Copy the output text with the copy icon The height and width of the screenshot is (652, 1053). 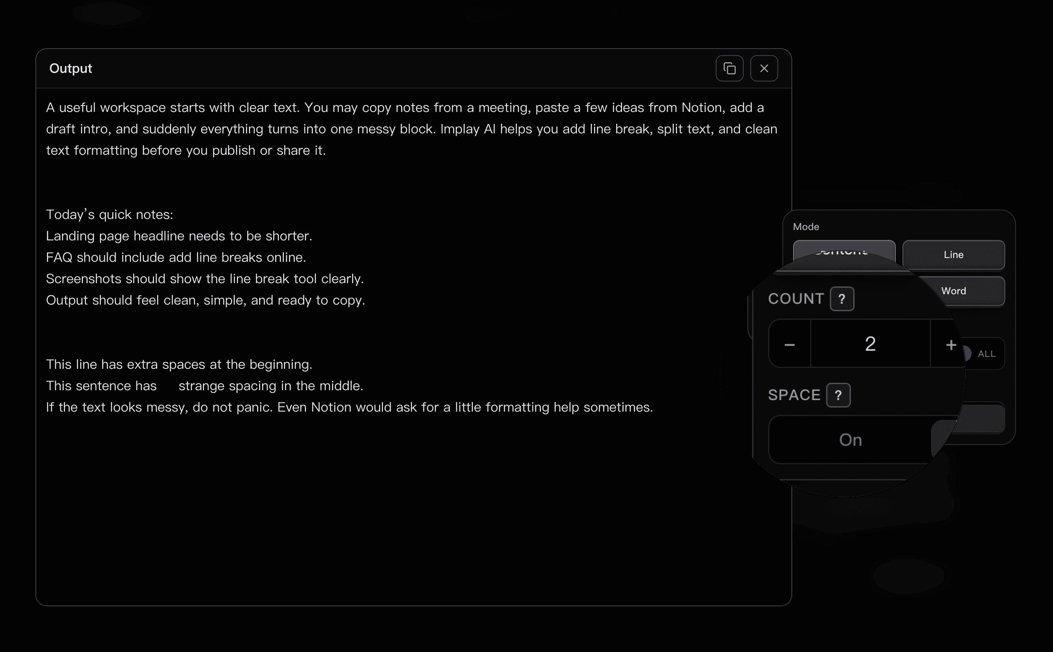point(729,68)
